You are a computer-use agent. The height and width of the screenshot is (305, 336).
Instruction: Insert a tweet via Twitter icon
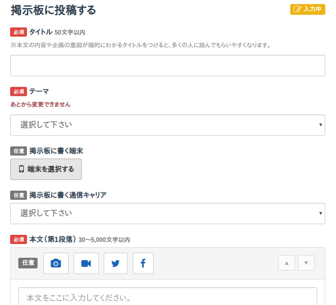click(115, 263)
